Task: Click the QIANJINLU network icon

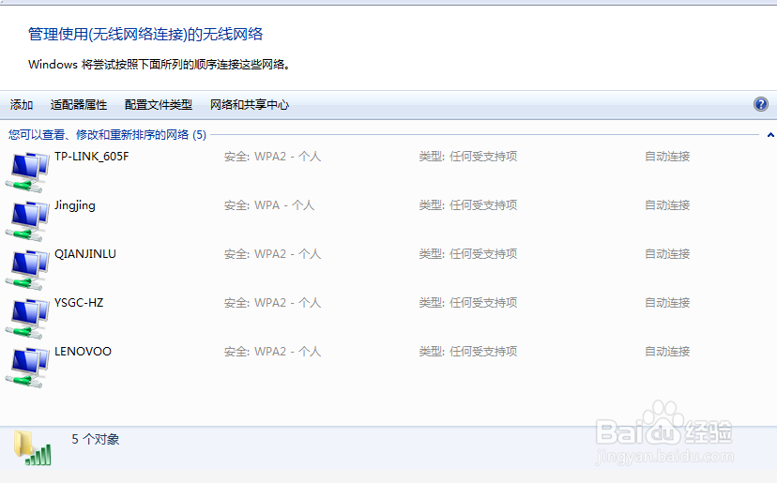Action: pos(28,269)
